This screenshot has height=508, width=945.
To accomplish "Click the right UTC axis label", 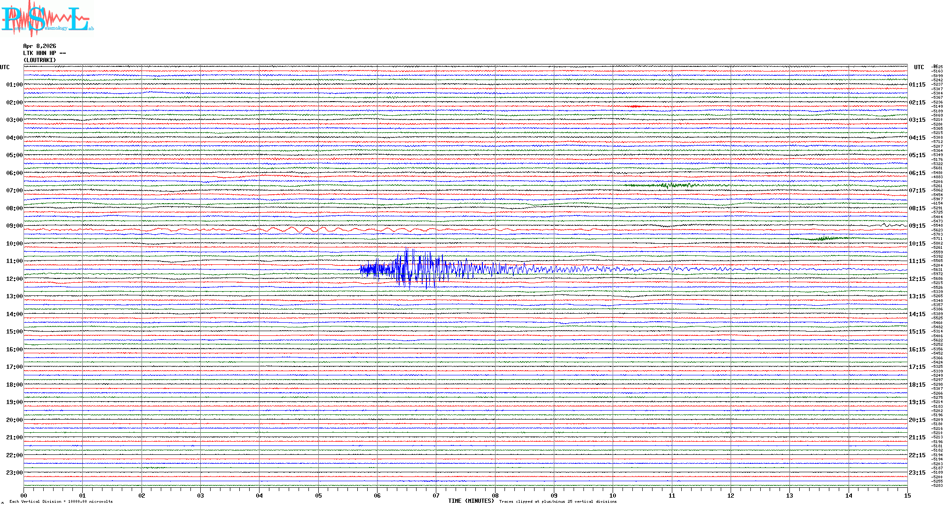I will tap(919, 67).
